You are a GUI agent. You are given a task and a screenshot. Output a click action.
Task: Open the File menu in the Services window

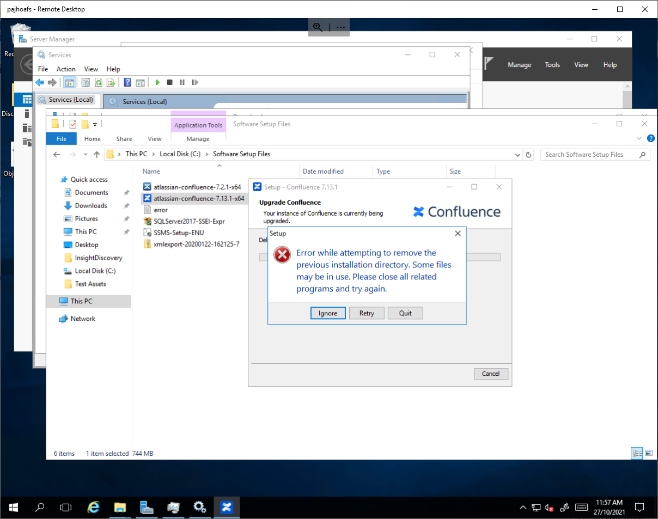click(x=43, y=69)
